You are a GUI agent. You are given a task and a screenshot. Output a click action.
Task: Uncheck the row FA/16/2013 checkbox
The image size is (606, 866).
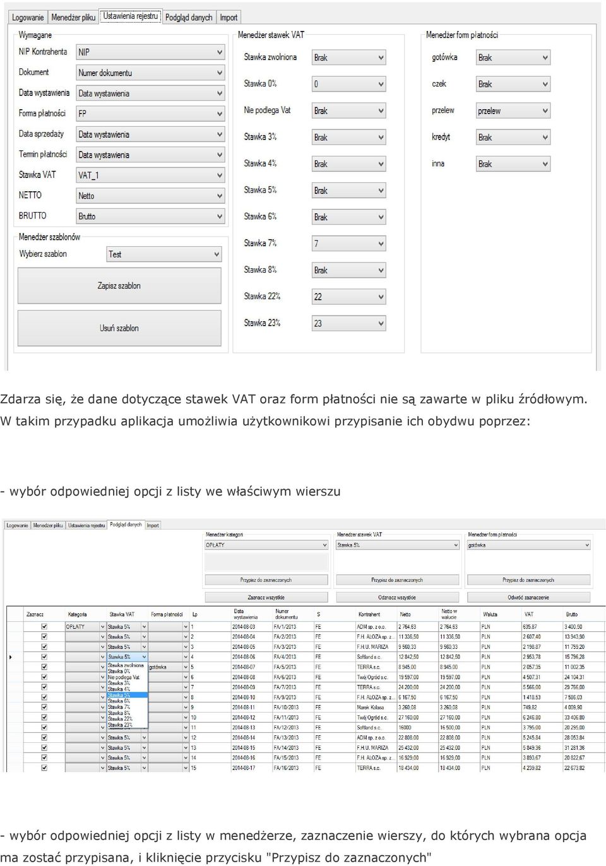[44, 768]
